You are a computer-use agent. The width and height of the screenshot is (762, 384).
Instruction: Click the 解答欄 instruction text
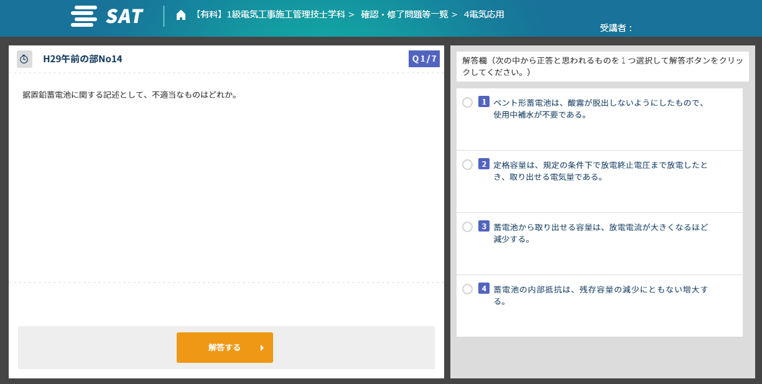pos(602,66)
